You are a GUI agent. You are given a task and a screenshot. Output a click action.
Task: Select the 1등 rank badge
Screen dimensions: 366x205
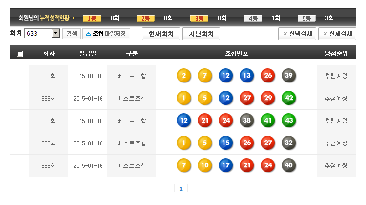92,18
